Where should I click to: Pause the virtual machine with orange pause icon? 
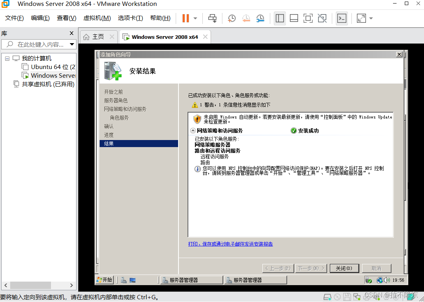point(186,18)
